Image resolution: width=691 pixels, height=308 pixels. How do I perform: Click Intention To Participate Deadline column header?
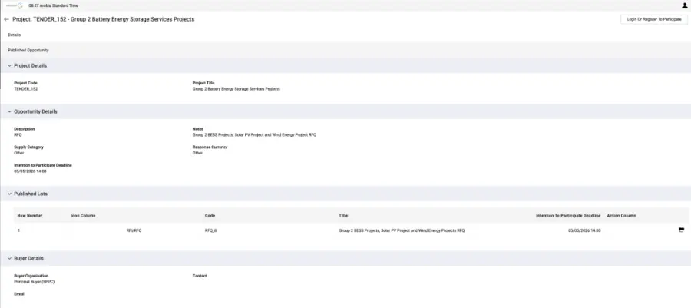[568, 216]
